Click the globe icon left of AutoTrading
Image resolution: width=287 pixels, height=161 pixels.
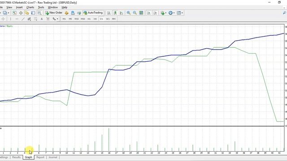point(79,13)
